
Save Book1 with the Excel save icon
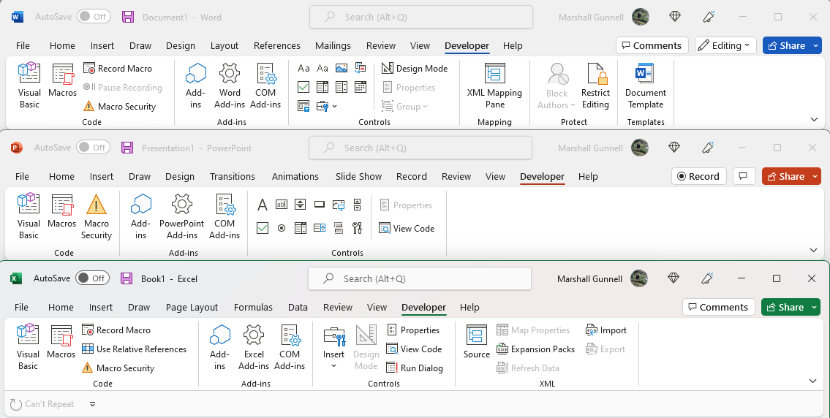(127, 278)
